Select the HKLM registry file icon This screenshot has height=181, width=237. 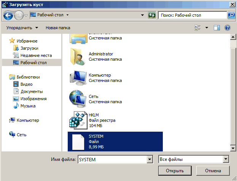pos(78,120)
